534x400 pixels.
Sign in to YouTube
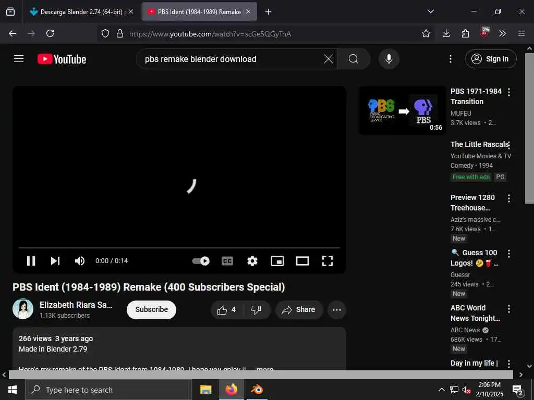(490, 59)
